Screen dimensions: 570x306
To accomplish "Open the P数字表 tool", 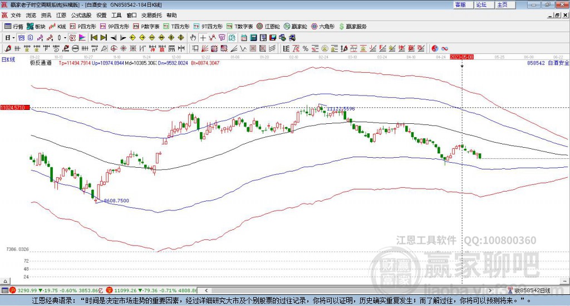I will pyautogui.click(x=146, y=27).
